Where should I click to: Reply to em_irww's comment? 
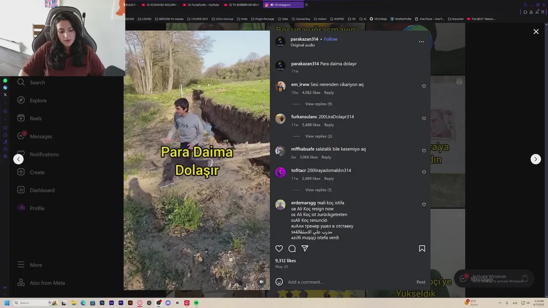click(329, 92)
